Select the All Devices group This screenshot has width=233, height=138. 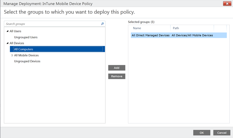click(x=17, y=43)
